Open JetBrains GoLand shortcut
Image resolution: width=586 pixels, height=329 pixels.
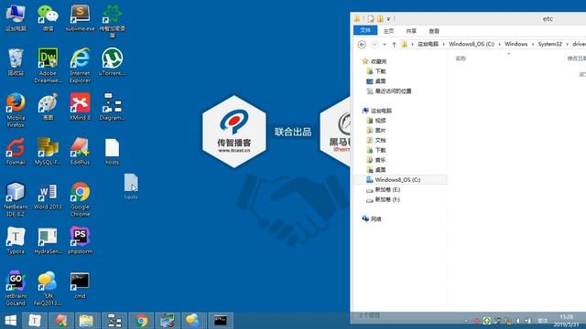16,288
